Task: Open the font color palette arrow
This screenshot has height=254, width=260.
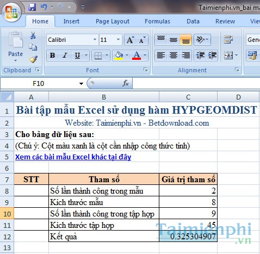Action: pos(145,55)
